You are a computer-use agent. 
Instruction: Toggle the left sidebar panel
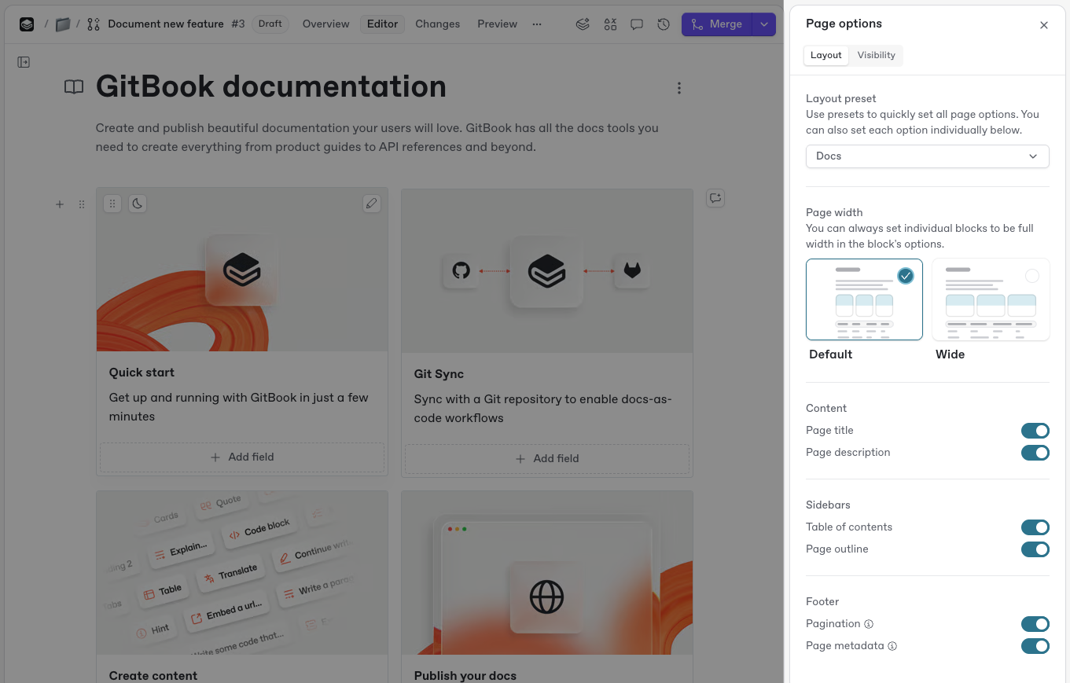click(24, 61)
